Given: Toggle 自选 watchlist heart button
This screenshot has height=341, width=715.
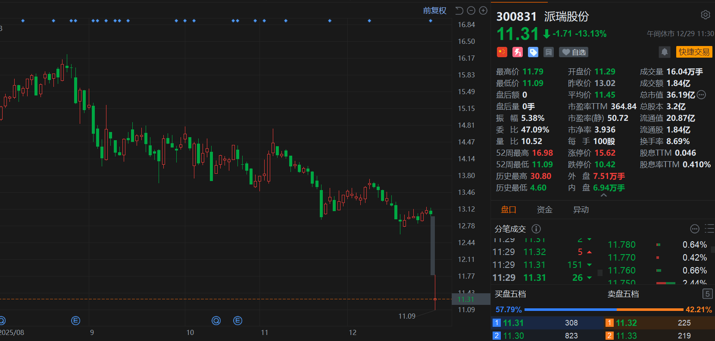Looking at the screenshot, I should [x=574, y=52].
